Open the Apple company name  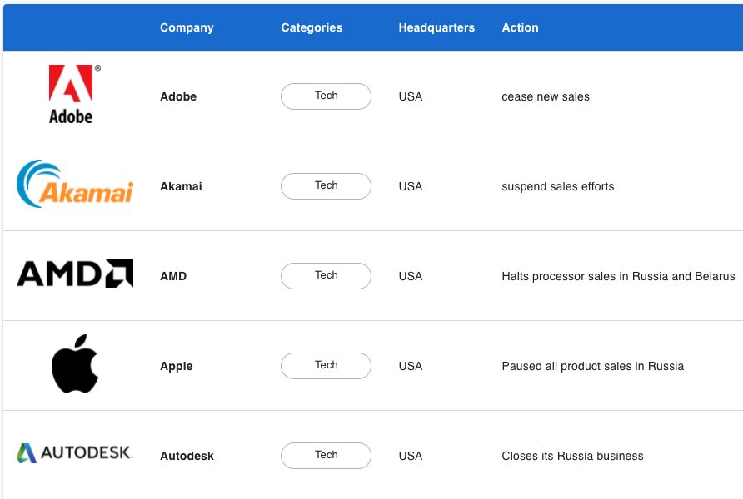coord(177,367)
